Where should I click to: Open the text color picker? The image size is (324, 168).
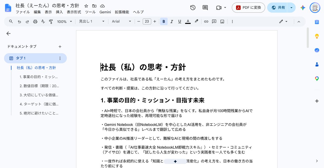click(188, 22)
